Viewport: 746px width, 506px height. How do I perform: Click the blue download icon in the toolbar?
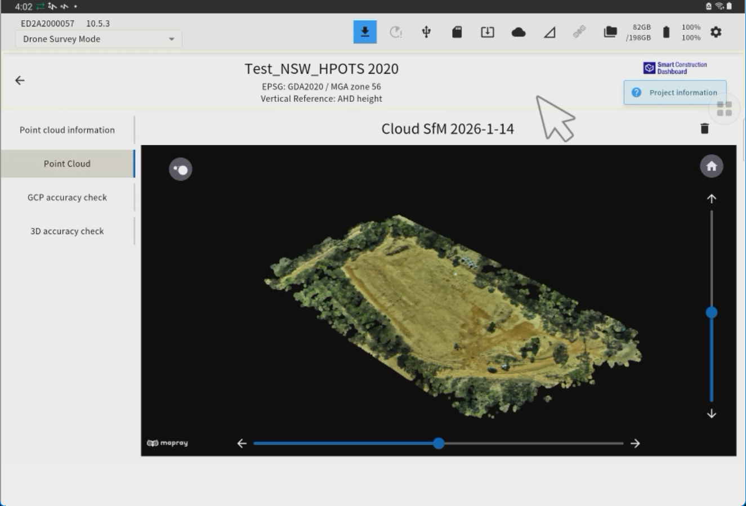click(x=365, y=32)
